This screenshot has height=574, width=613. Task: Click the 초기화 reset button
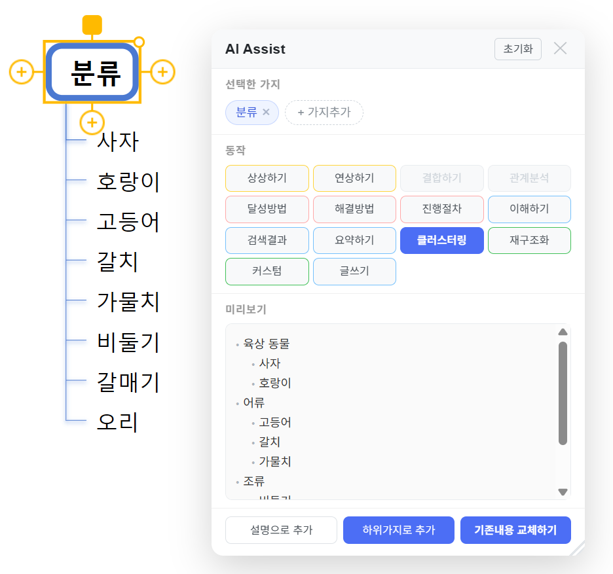(x=517, y=48)
